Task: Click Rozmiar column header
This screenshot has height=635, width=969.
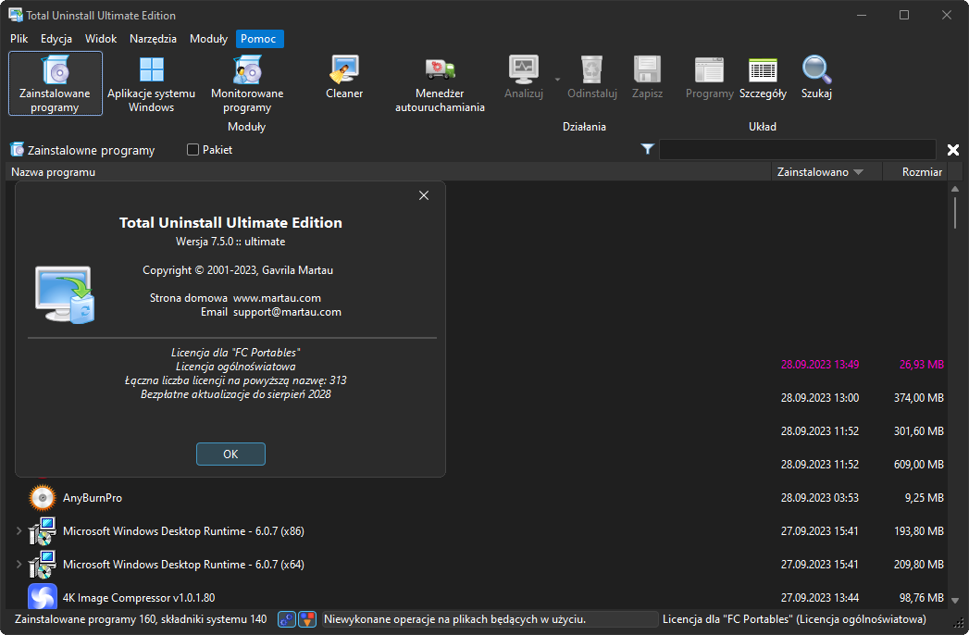Action: tap(914, 172)
